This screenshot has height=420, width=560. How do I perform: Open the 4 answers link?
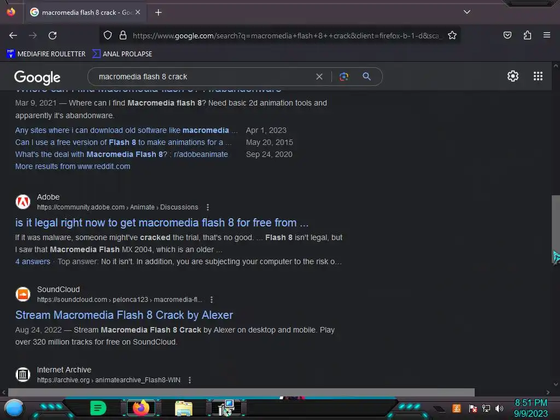pos(32,262)
